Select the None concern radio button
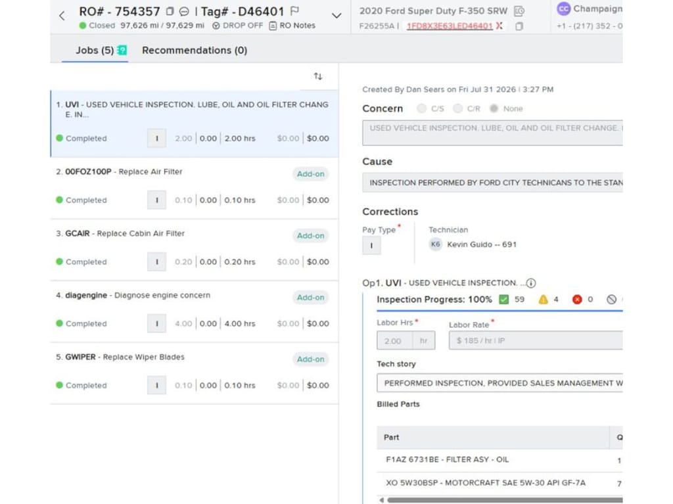The width and height of the screenshot is (673, 504). click(x=494, y=108)
